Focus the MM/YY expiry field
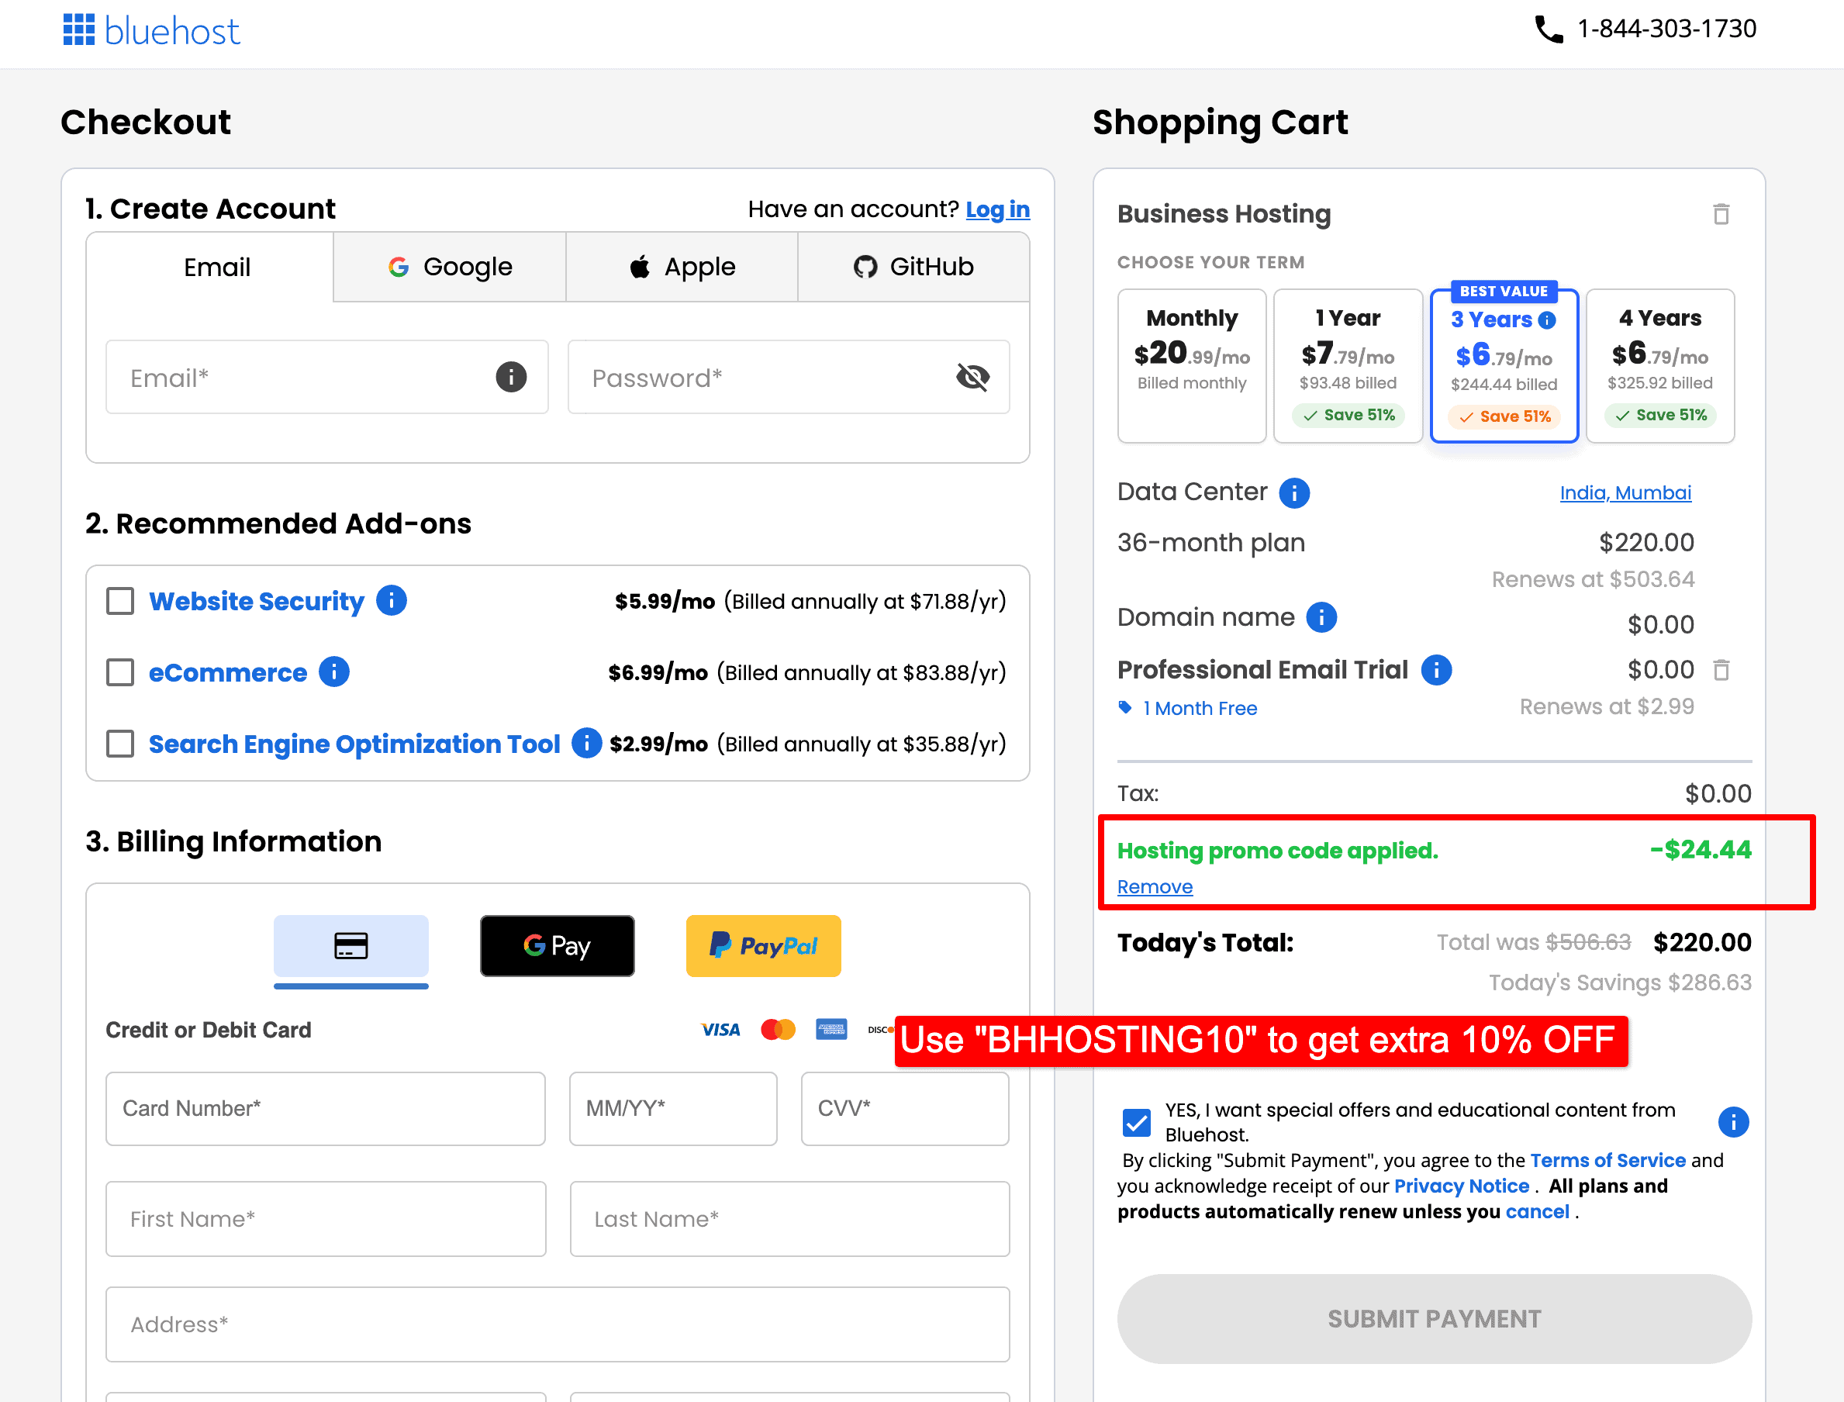 (673, 1108)
